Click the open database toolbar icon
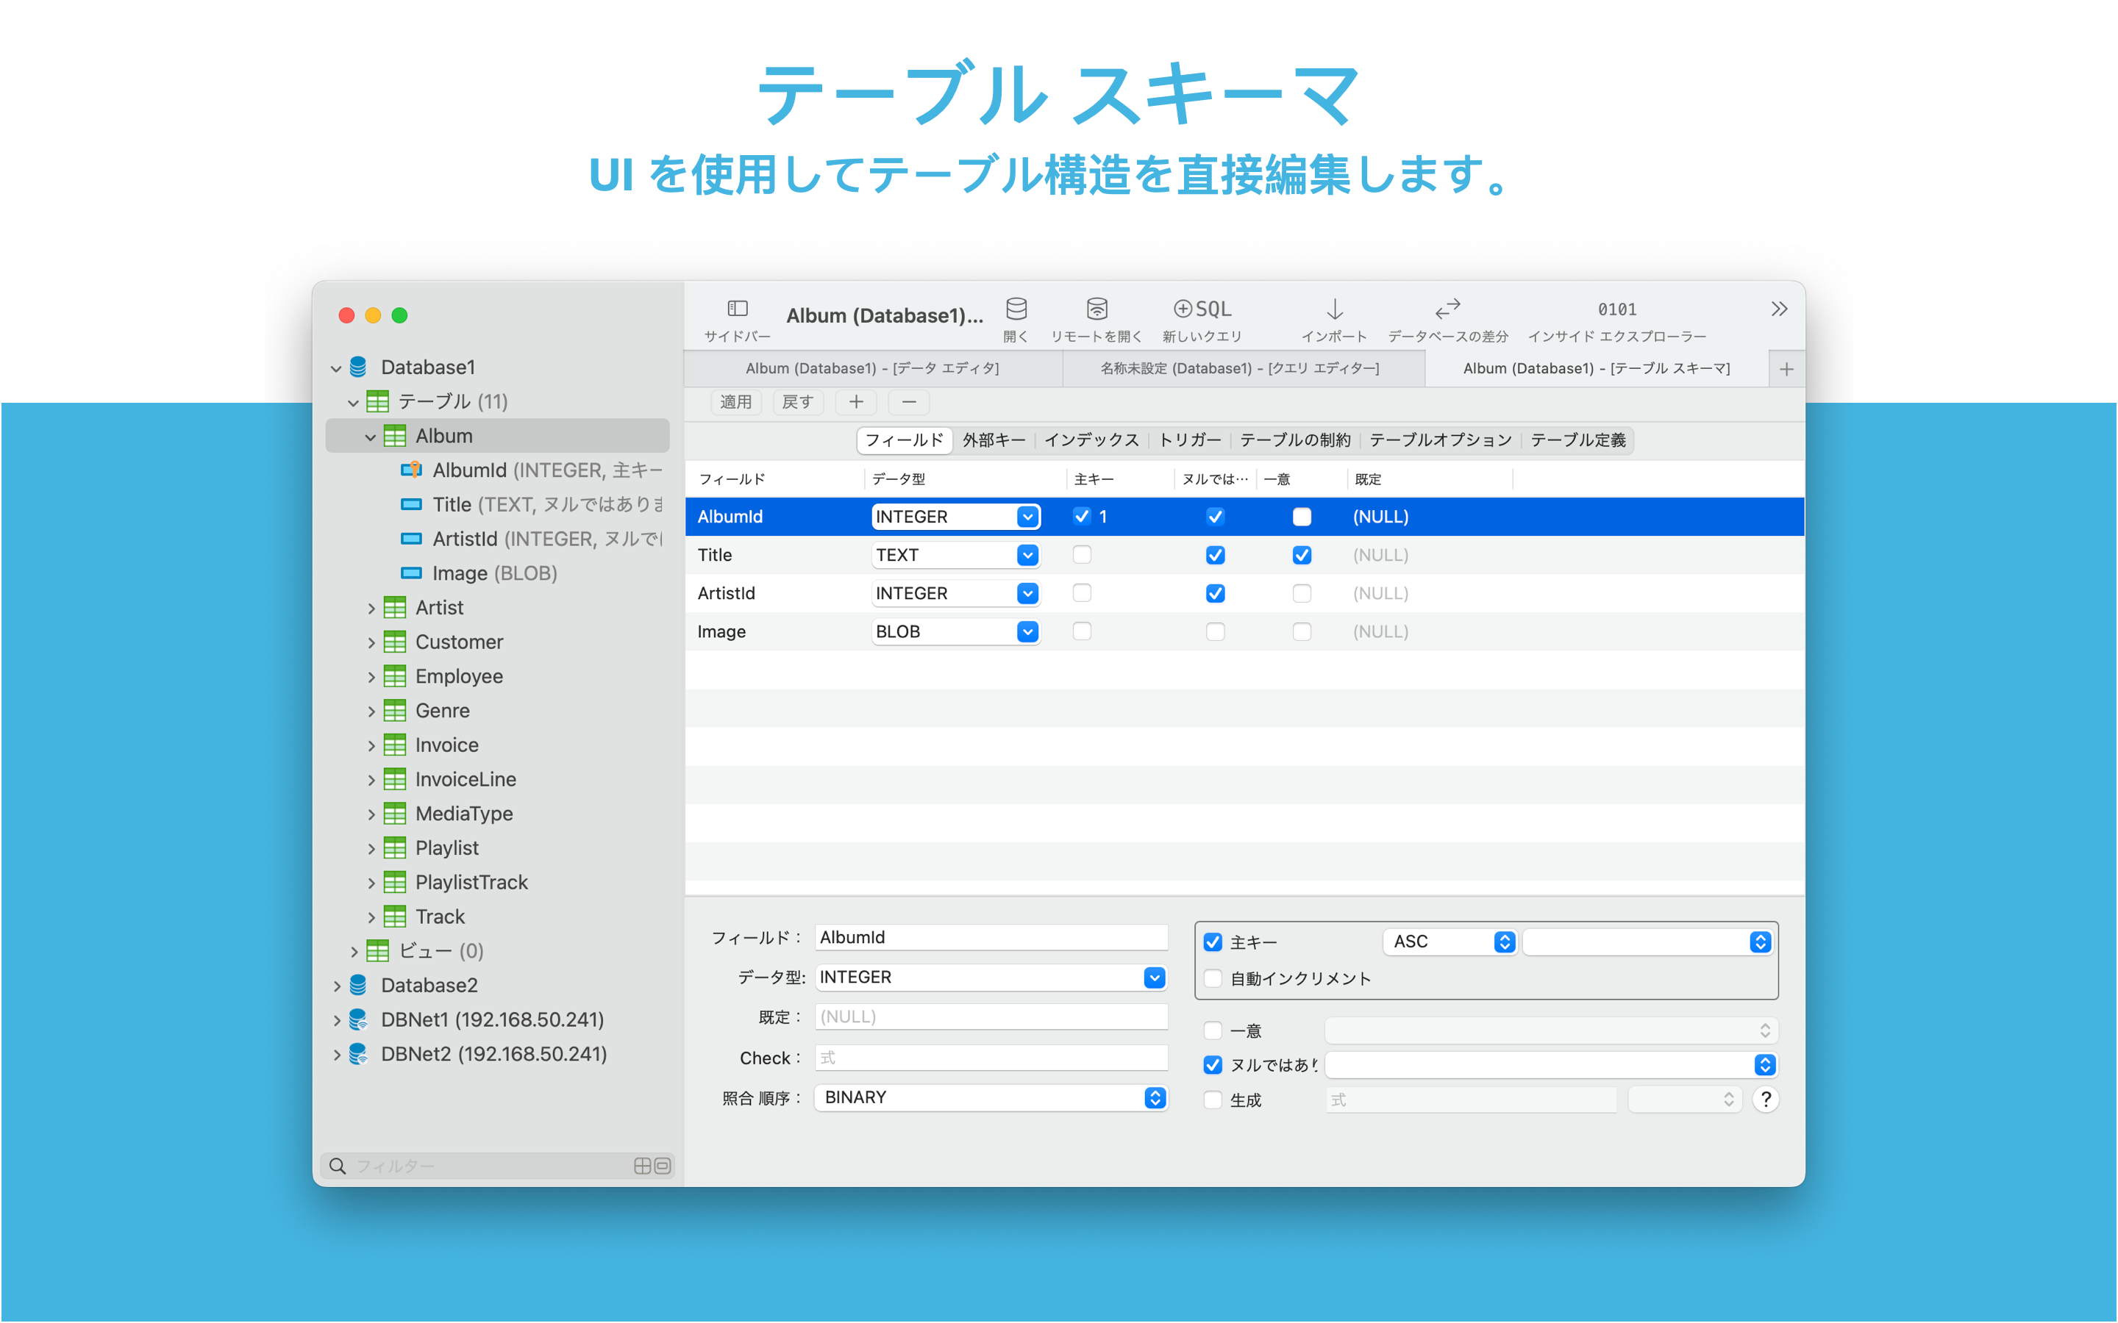The image size is (2118, 1323). 1015,309
